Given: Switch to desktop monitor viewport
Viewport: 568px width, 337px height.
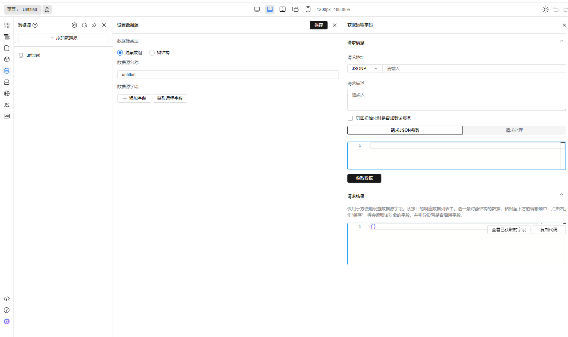Looking at the screenshot, I should pos(257,10).
